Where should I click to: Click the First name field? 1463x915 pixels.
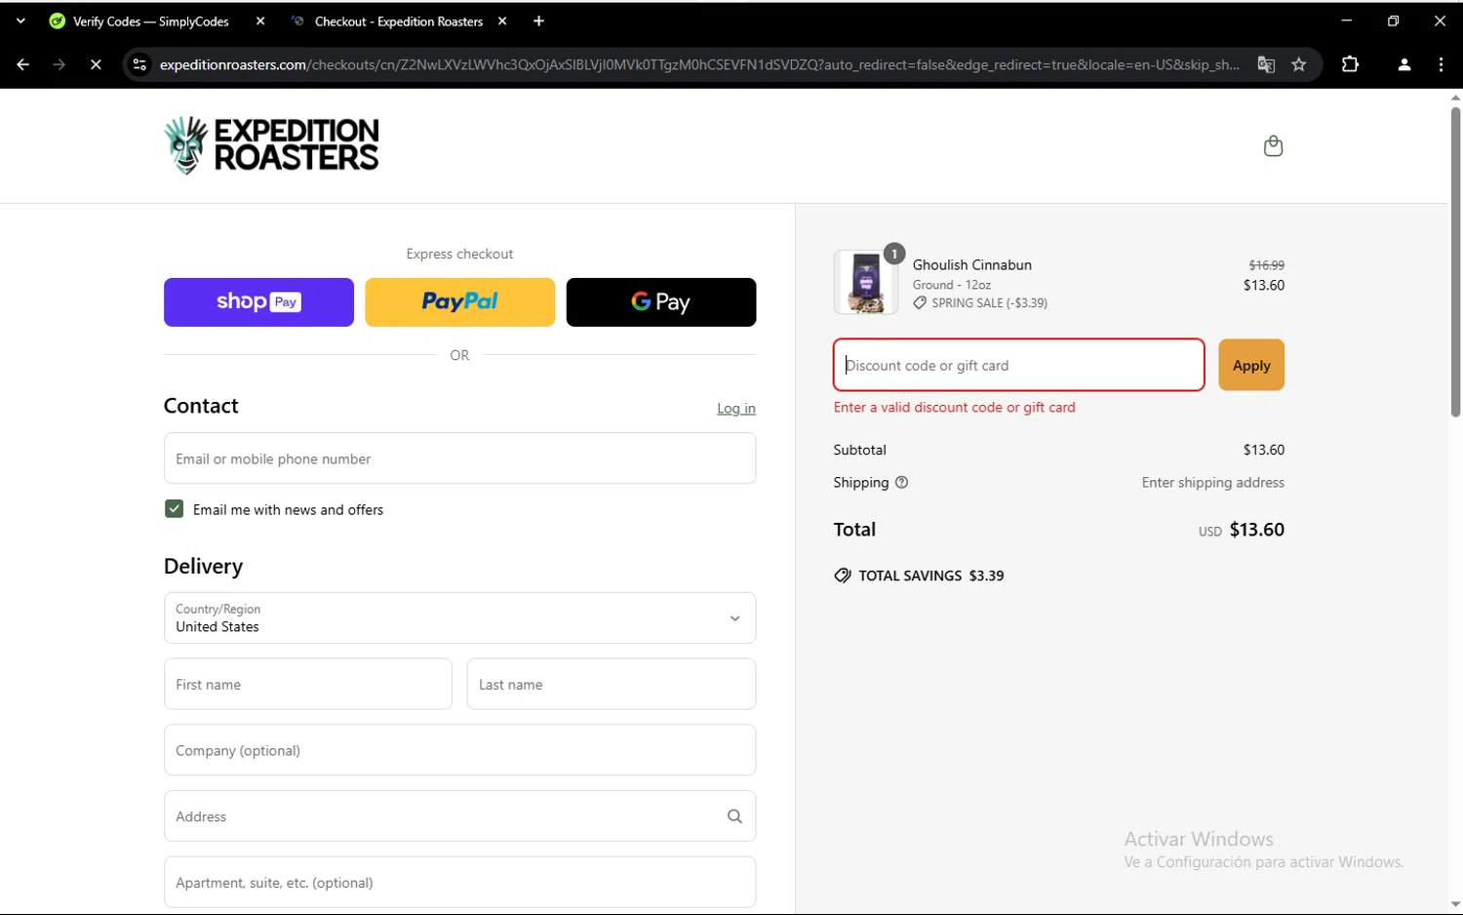tap(308, 684)
